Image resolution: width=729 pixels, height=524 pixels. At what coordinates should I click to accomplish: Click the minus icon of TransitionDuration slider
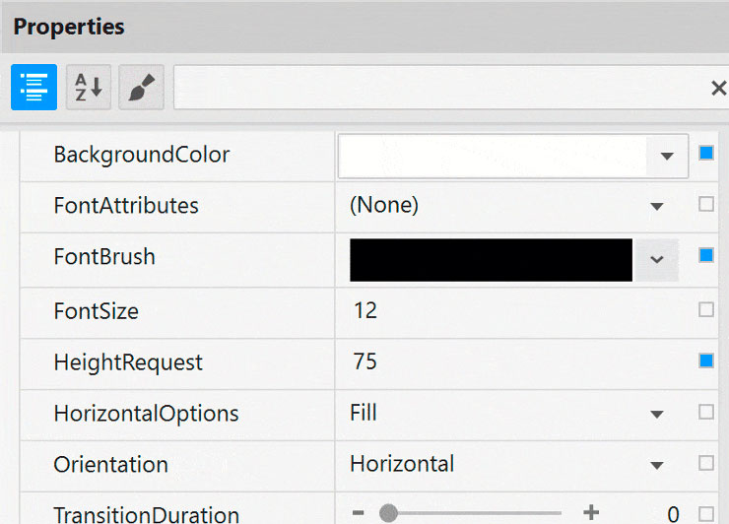point(358,513)
